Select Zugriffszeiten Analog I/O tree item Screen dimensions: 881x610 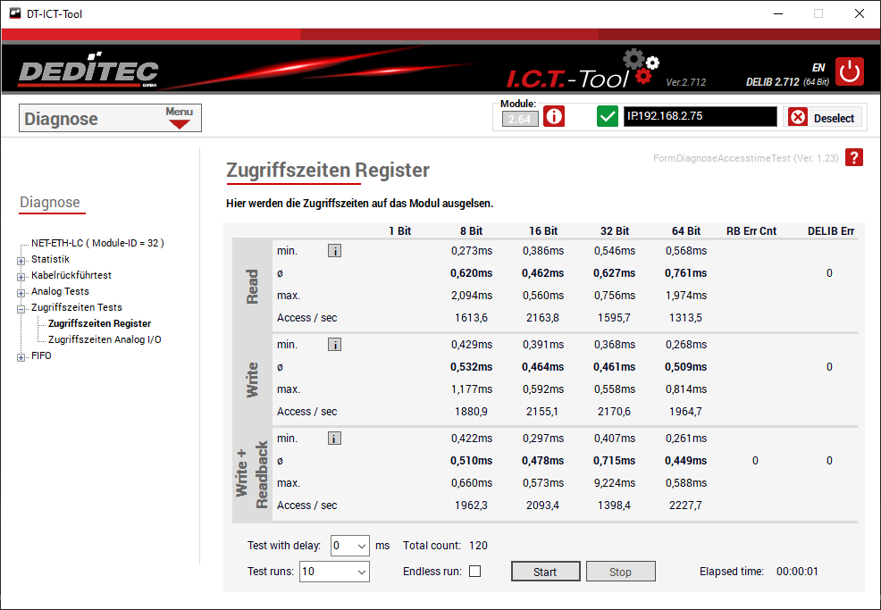(105, 339)
